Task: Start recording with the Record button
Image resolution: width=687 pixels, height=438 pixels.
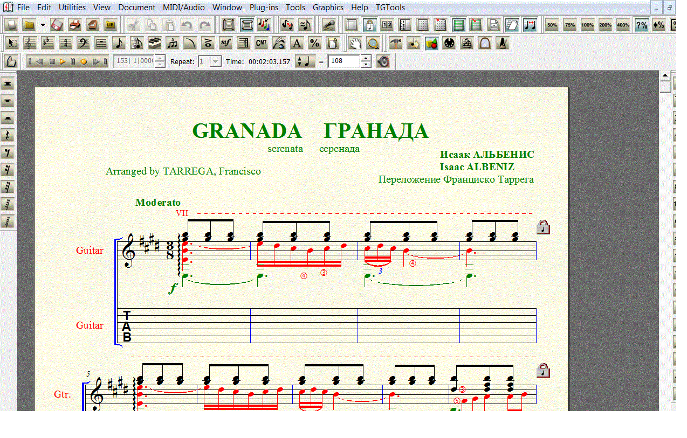Action: coord(83,61)
